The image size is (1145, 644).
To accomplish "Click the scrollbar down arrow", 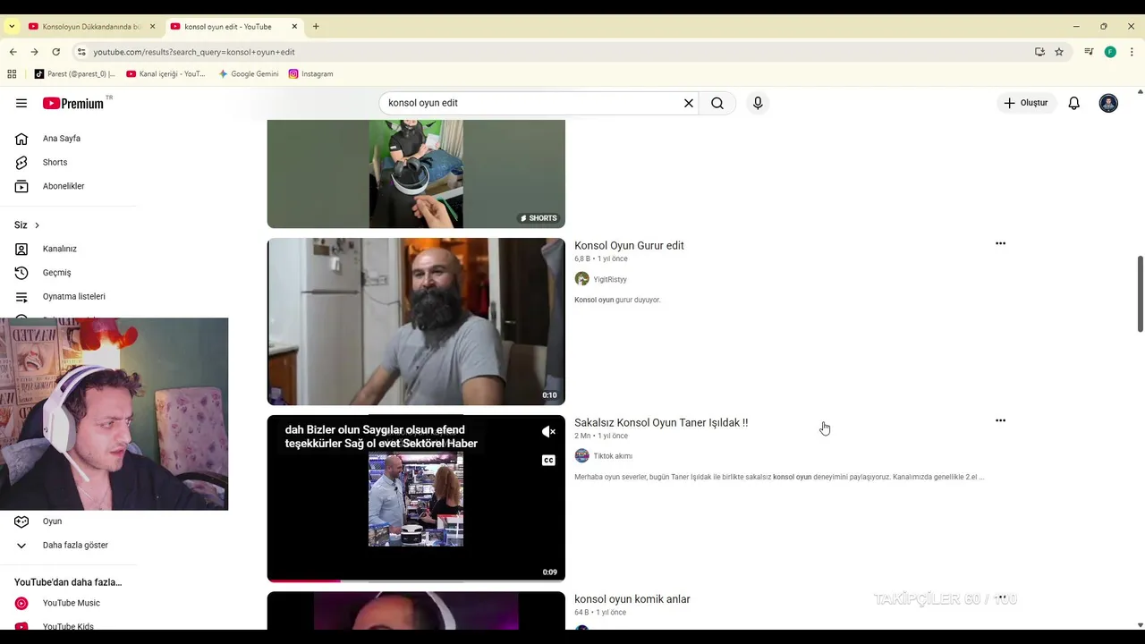I will pos(1140,625).
